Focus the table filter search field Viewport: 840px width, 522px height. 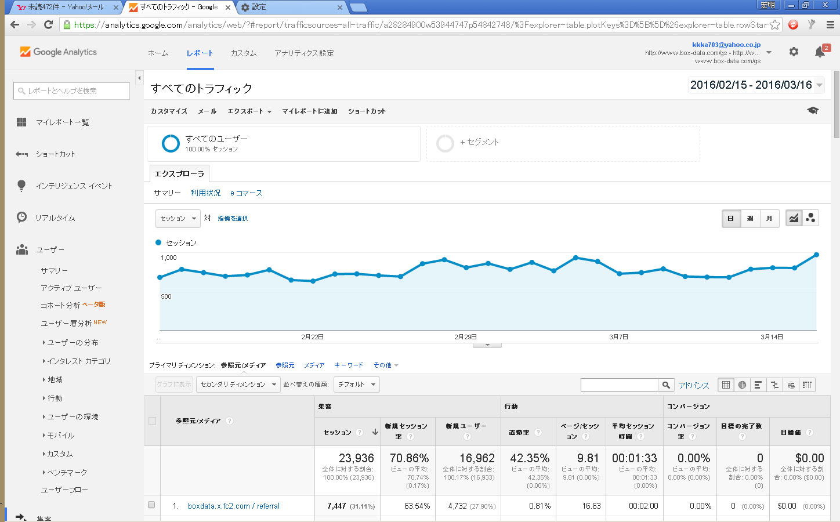(620, 385)
